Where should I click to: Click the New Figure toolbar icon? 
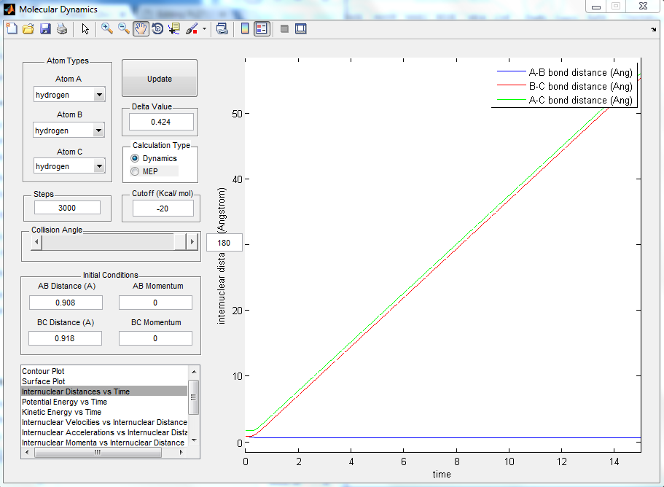11,29
